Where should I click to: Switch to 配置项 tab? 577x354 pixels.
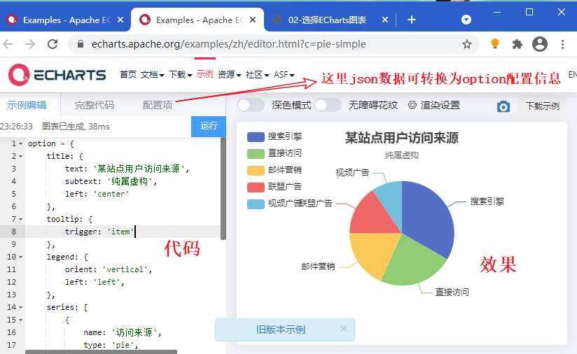click(x=158, y=105)
